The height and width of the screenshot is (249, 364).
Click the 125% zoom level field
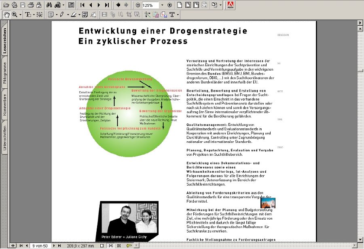tap(150, 5)
